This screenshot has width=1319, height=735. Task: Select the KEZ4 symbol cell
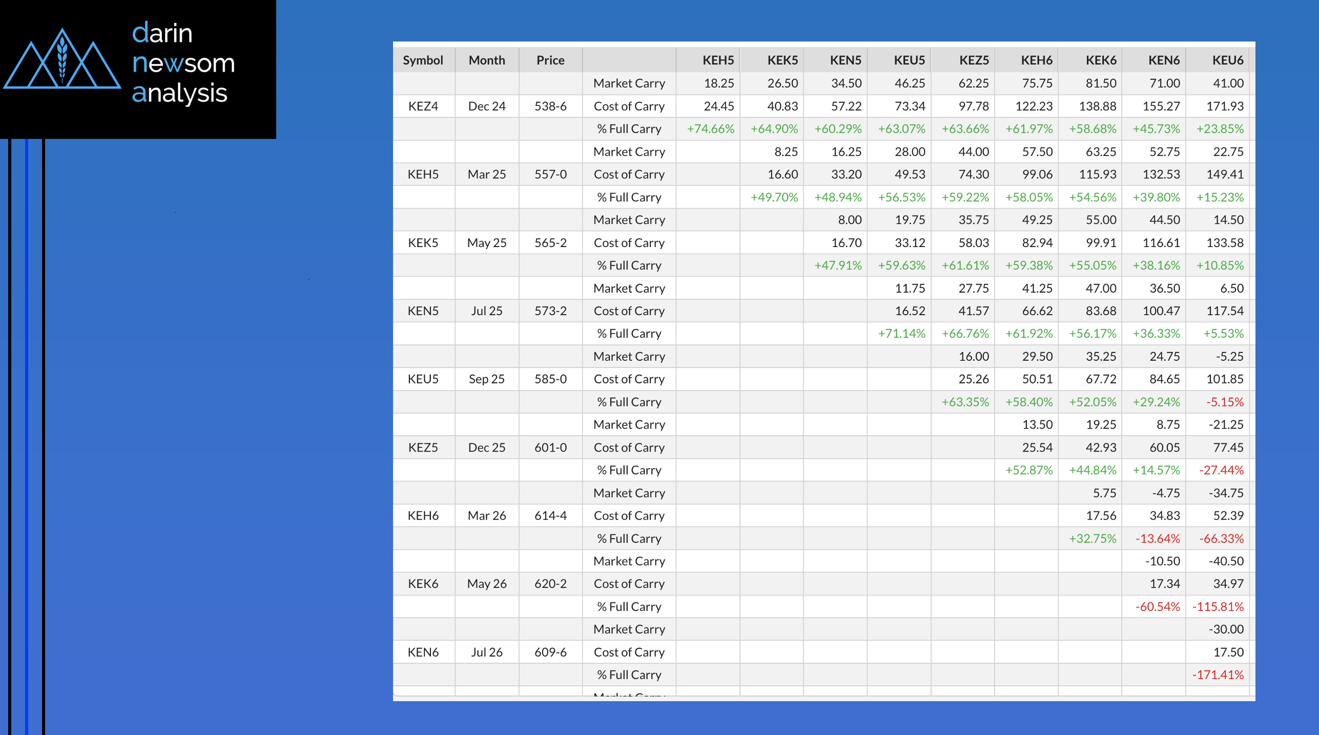(423, 106)
